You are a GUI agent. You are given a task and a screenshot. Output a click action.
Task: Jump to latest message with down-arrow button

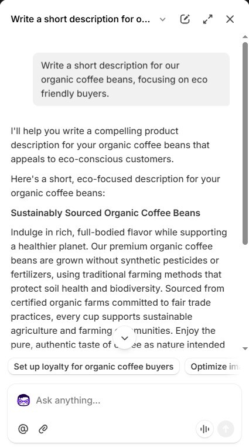(x=124, y=338)
